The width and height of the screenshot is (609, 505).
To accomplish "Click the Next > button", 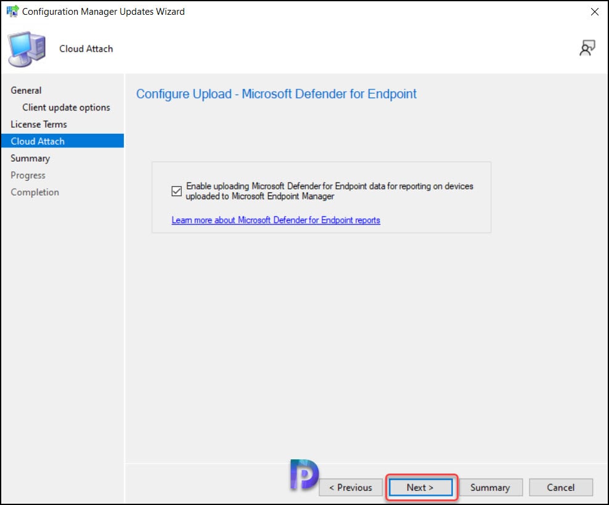I will (421, 487).
